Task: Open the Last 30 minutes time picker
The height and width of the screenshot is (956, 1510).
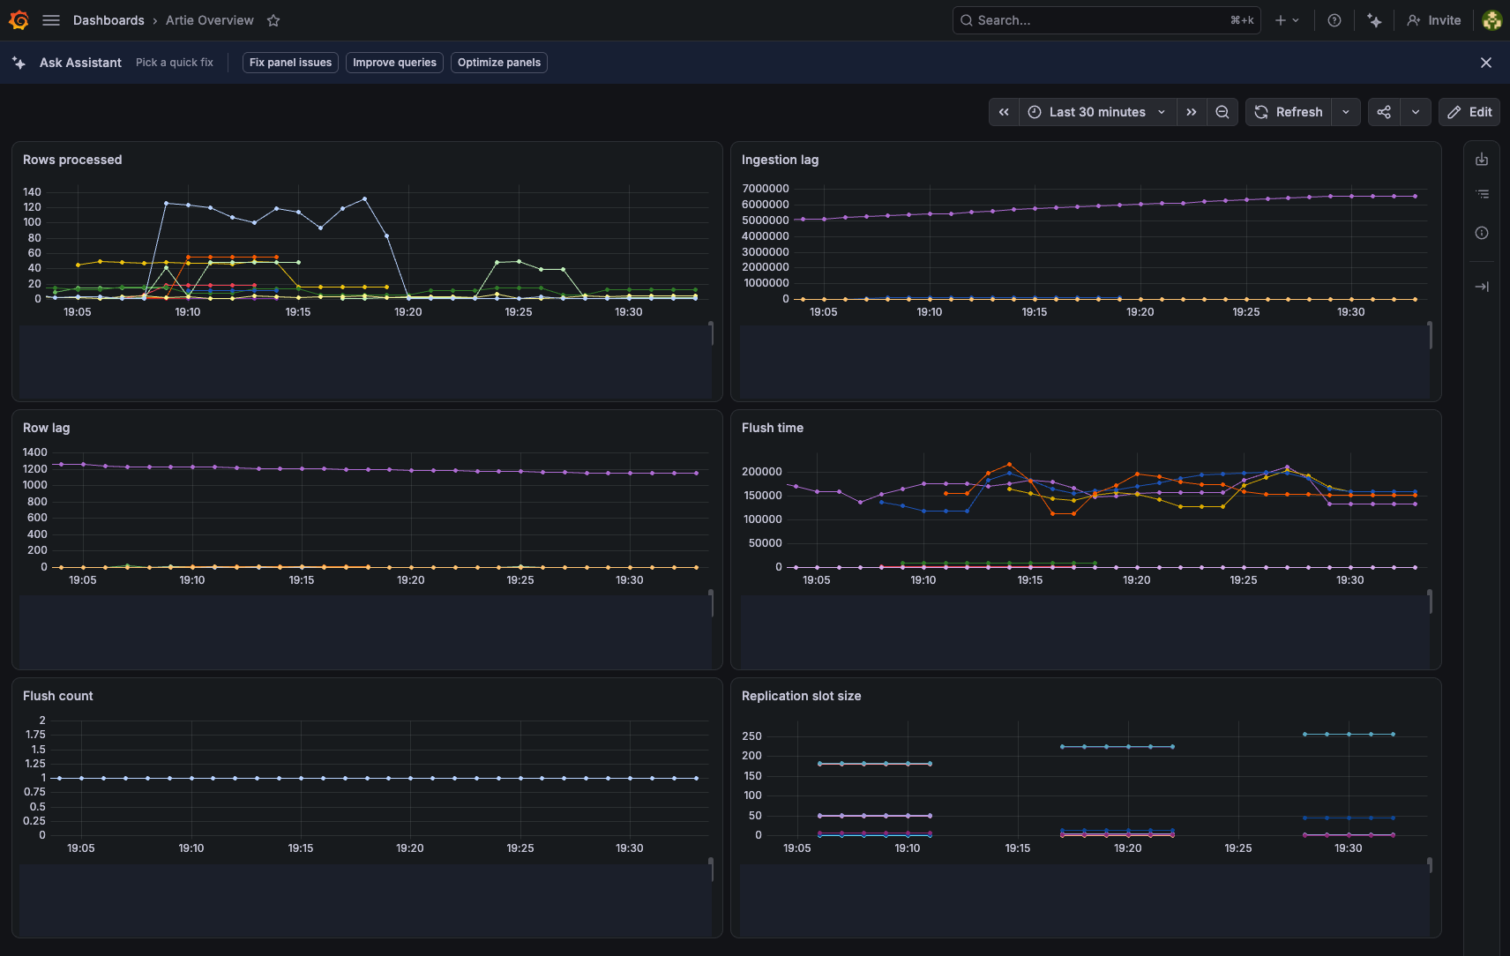Action: 1098,112
